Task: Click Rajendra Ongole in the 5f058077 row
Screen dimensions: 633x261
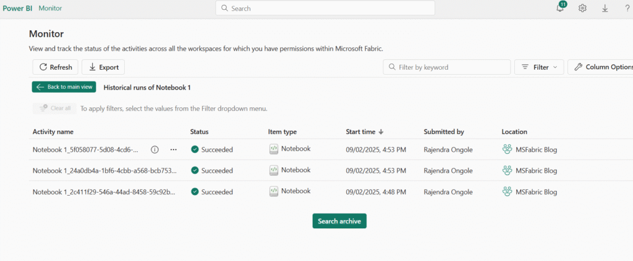Action: click(x=448, y=150)
